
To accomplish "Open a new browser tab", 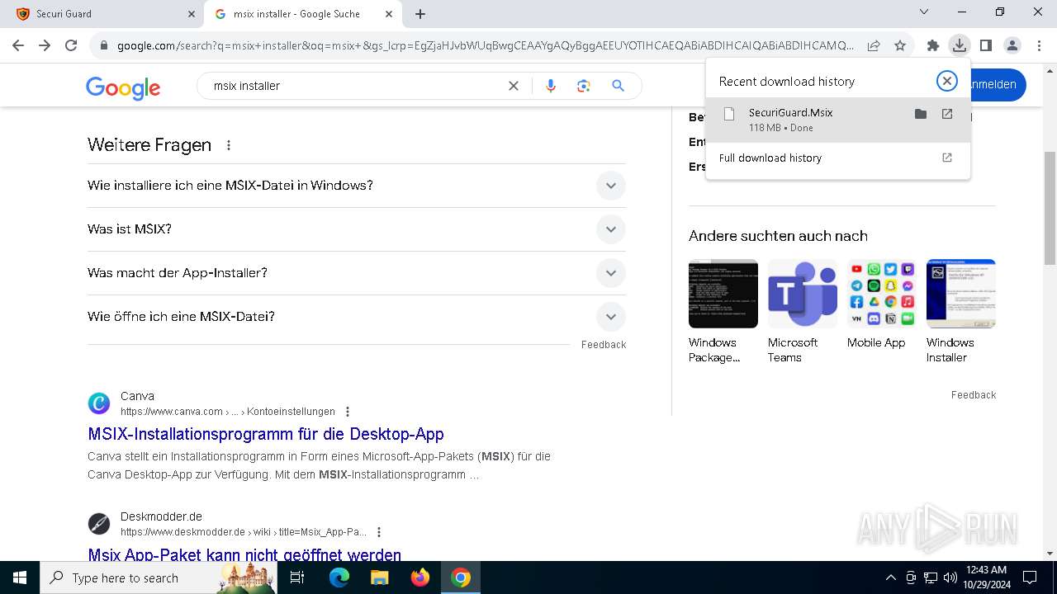I will click(420, 14).
